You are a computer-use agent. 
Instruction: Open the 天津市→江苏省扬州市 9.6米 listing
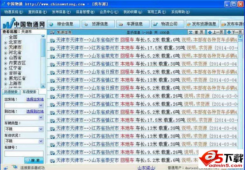(x=142, y=152)
